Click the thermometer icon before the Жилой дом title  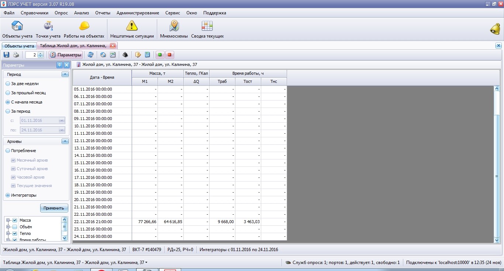(79, 64)
